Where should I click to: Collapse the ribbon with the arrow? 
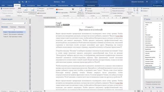(162, 16)
